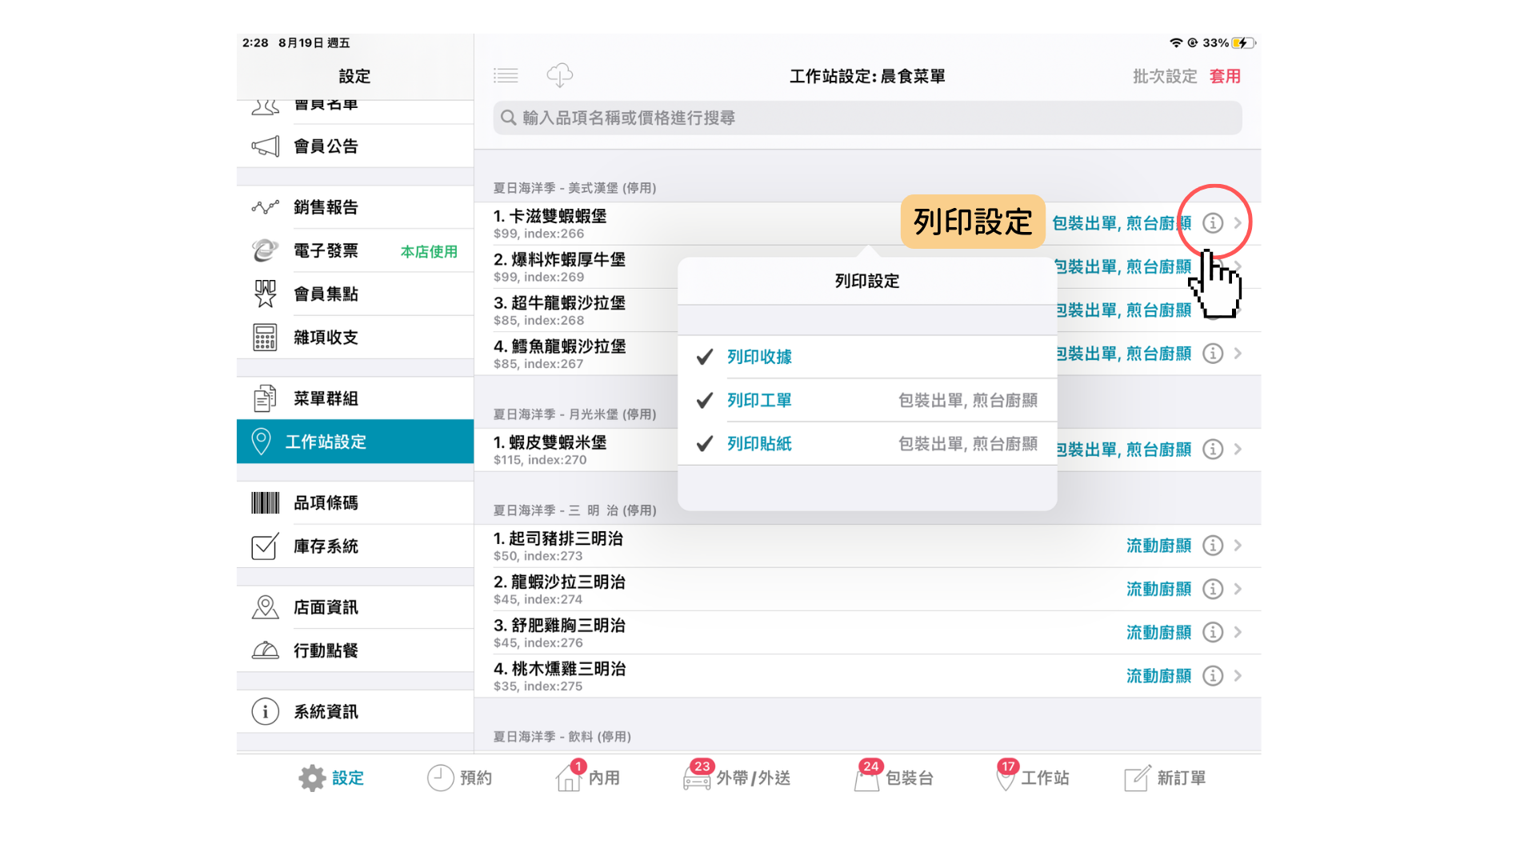Open info icon for 起司豬排三明治
The image size is (1536, 864).
(1213, 546)
